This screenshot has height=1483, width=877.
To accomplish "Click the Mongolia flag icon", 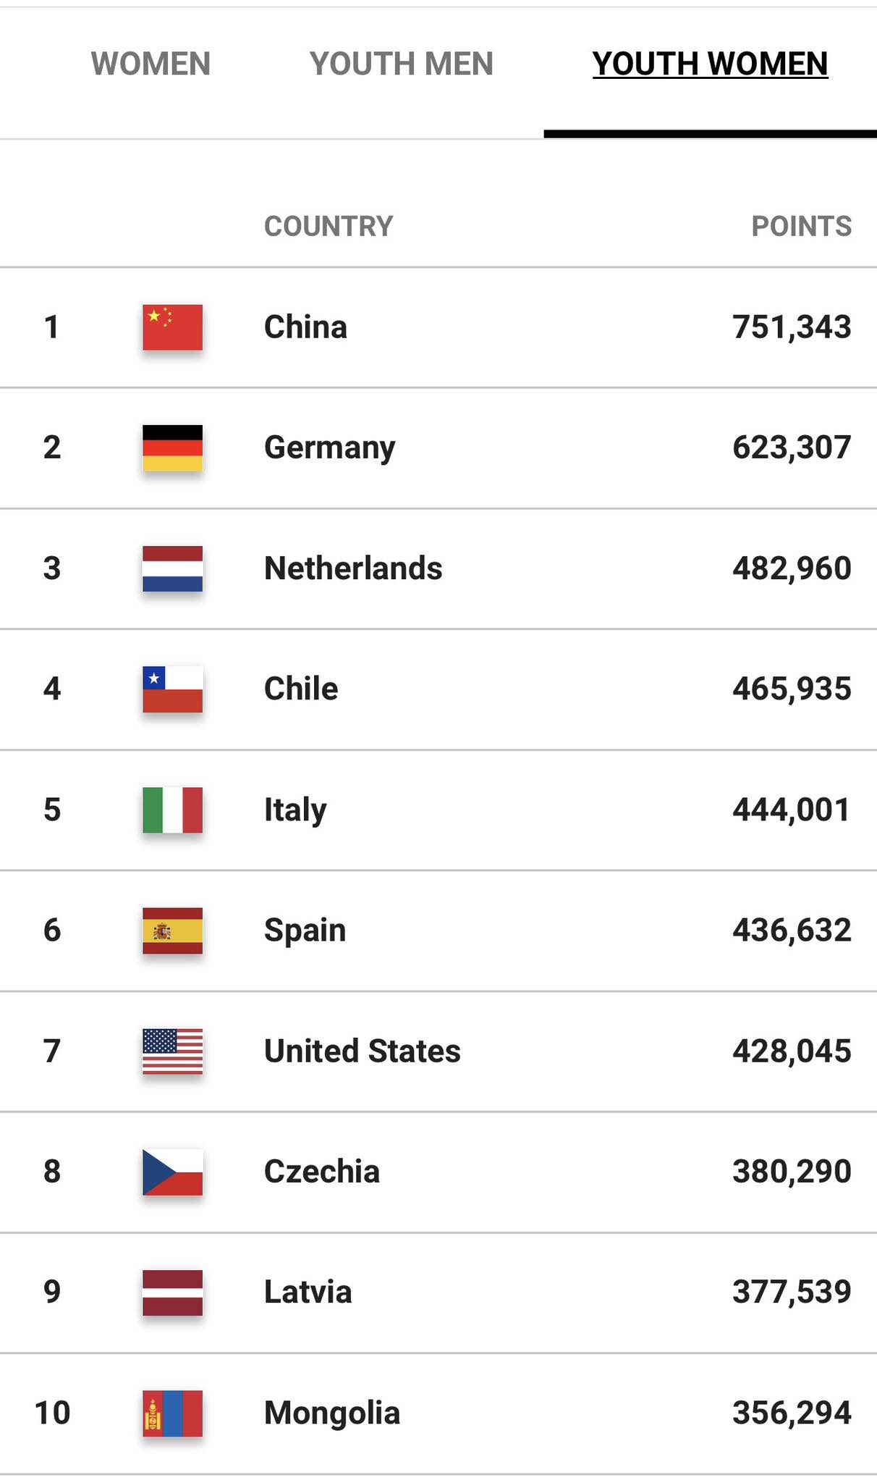I will (x=172, y=1413).
